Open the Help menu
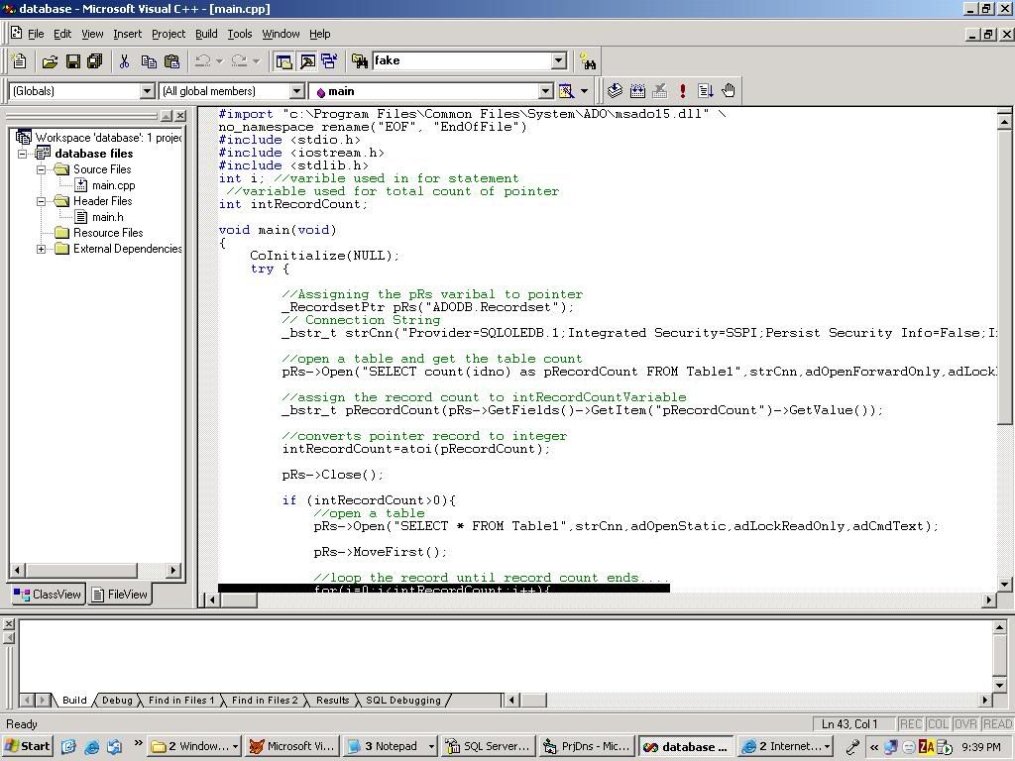 (320, 34)
